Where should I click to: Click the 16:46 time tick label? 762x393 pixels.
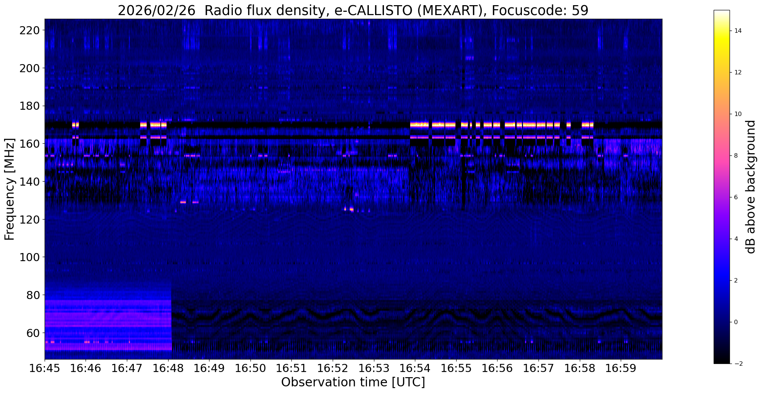tap(86, 368)
